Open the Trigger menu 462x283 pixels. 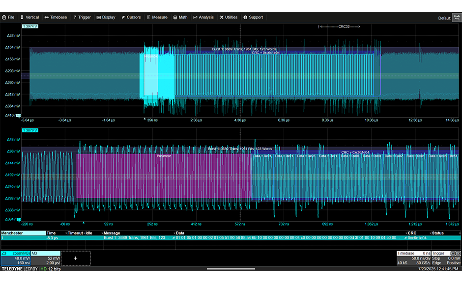coord(82,17)
